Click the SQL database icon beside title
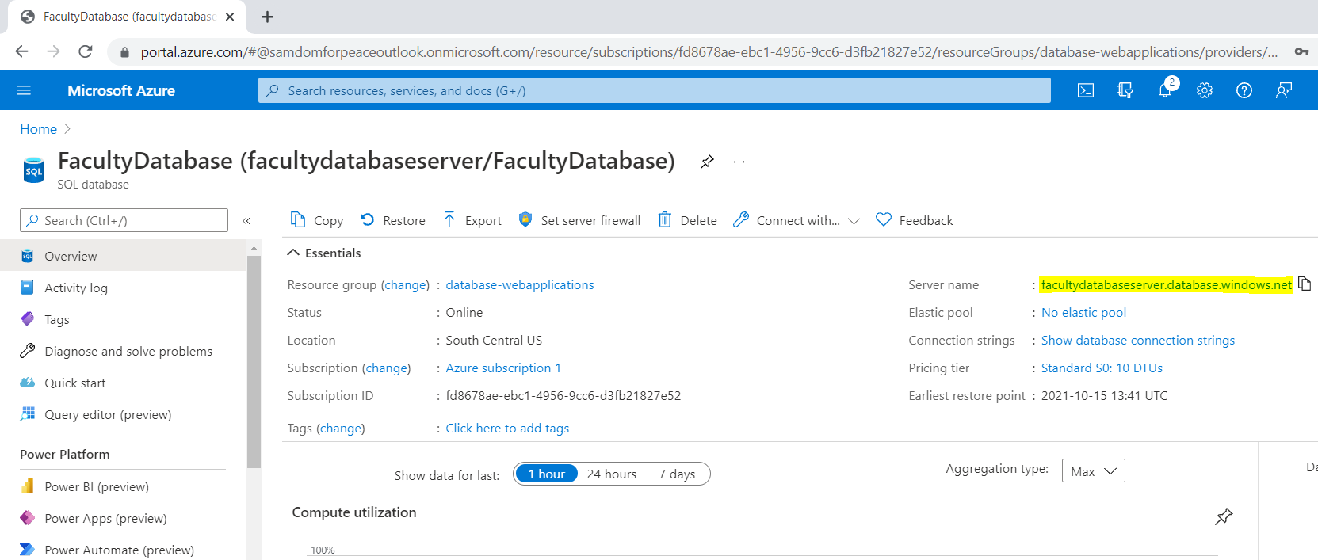This screenshot has width=1318, height=560. (33, 170)
